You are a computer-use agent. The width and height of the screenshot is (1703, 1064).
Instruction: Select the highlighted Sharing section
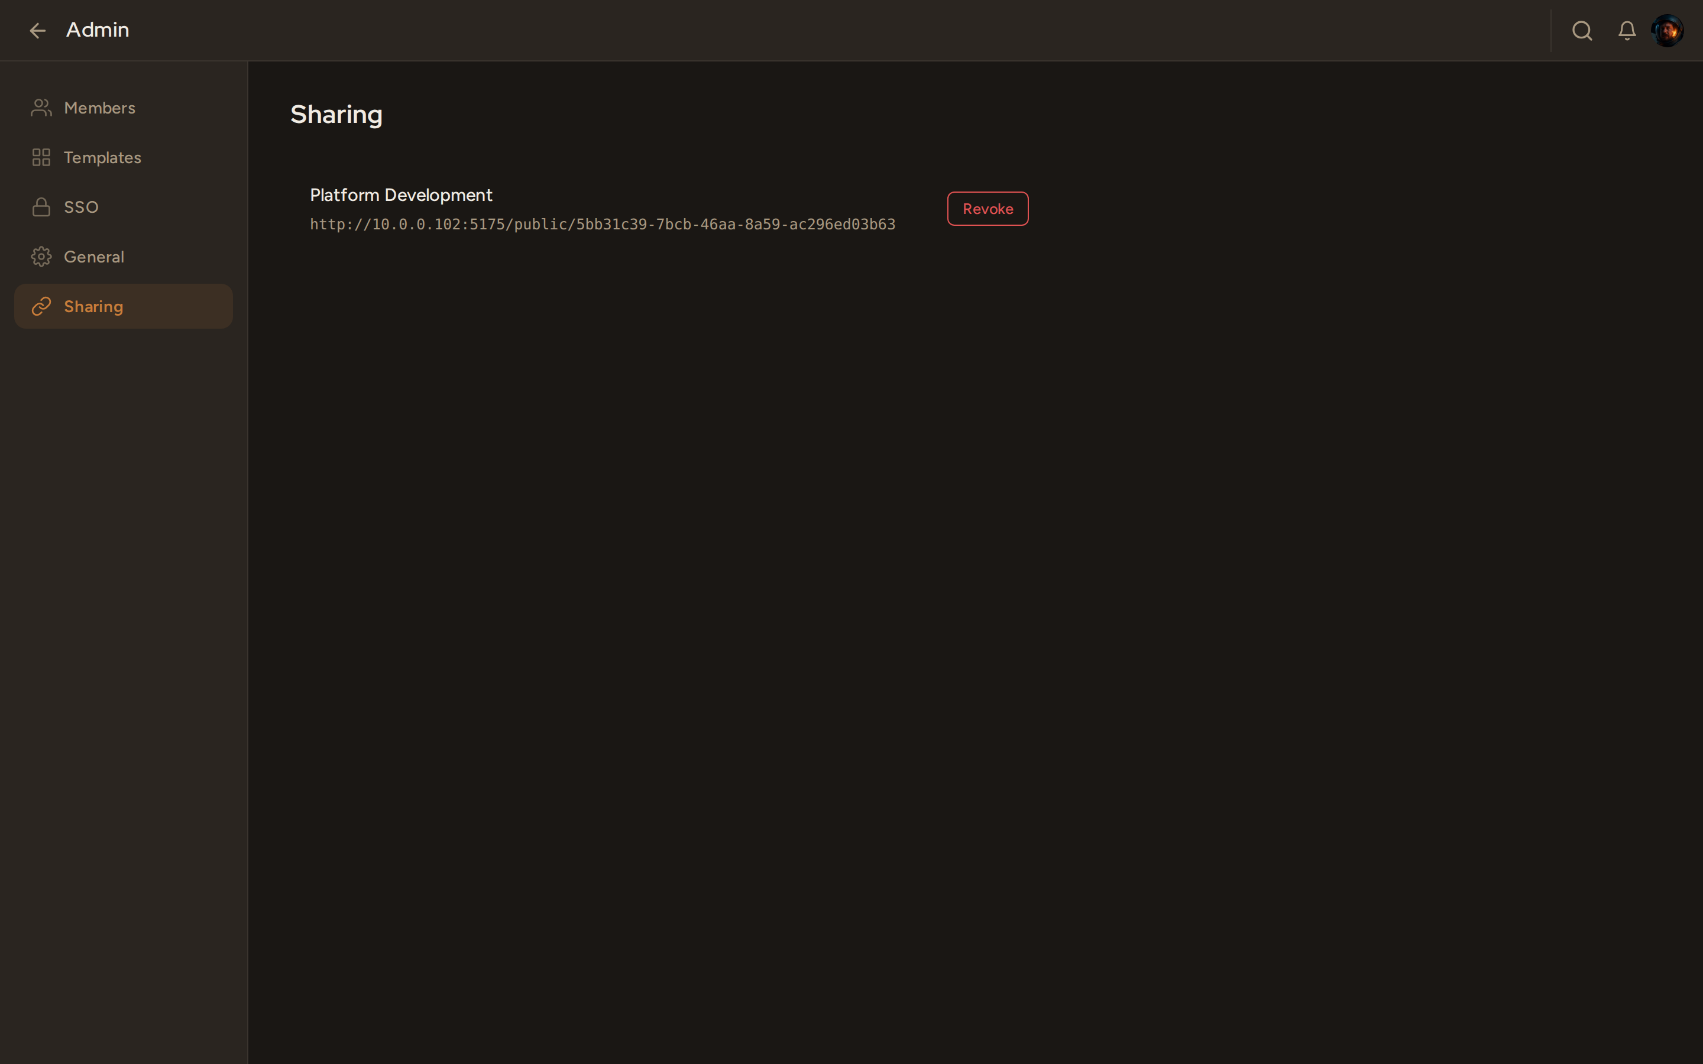(94, 306)
